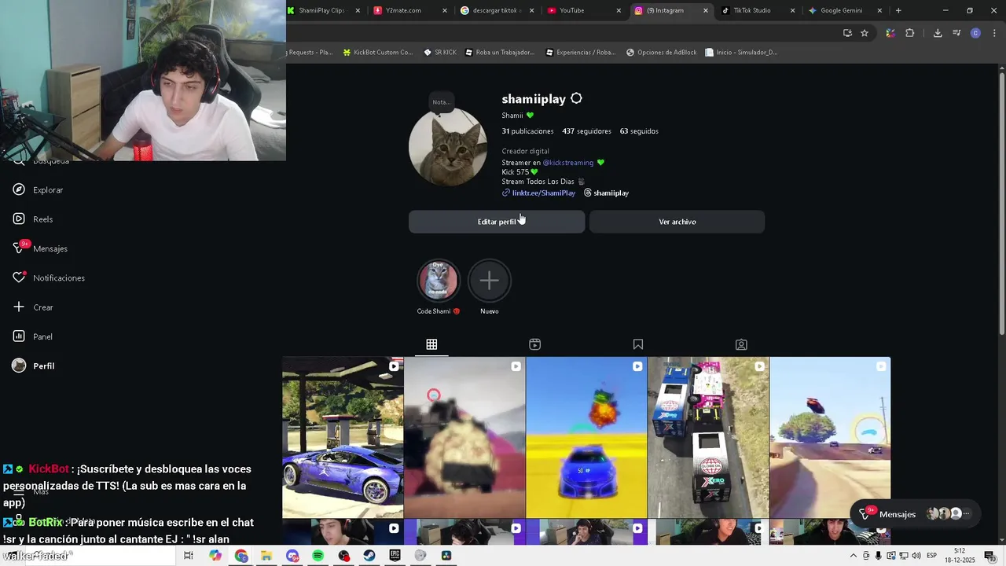Add a Nuevo story highlight
Screen dimensions: 1006x566
(x=489, y=281)
